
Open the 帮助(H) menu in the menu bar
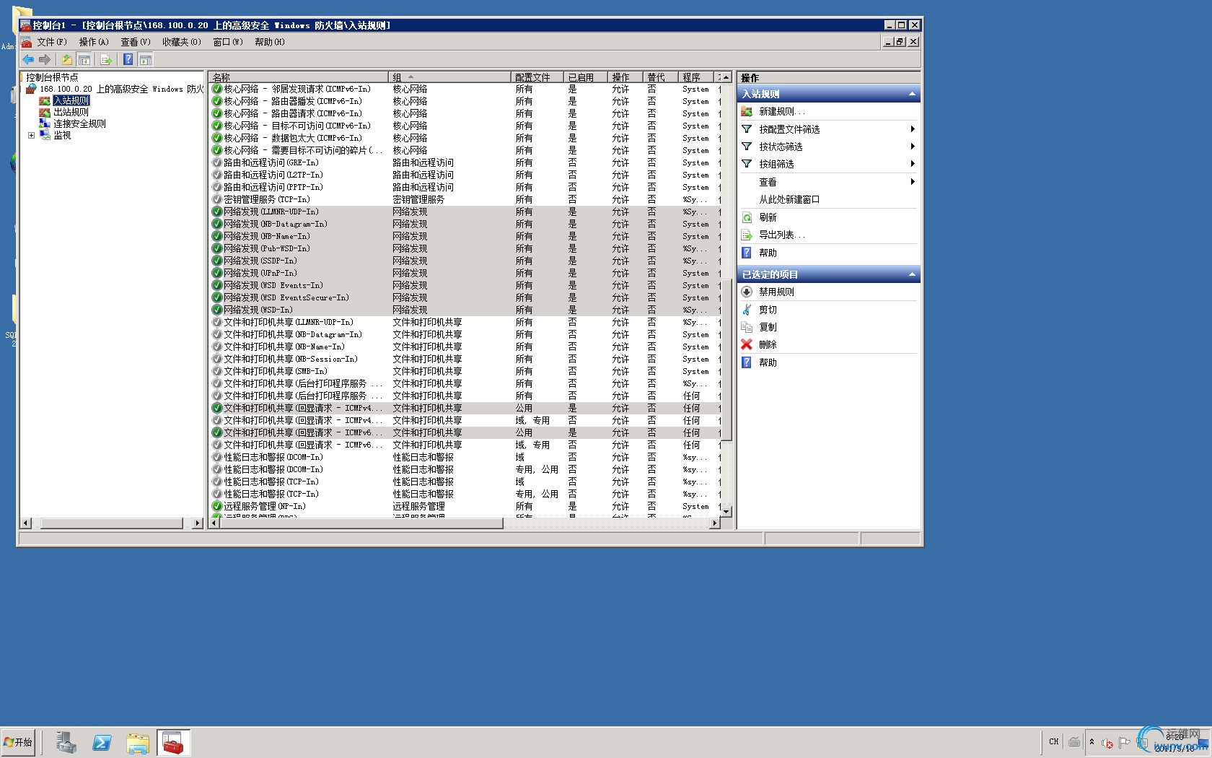coord(270,42)
